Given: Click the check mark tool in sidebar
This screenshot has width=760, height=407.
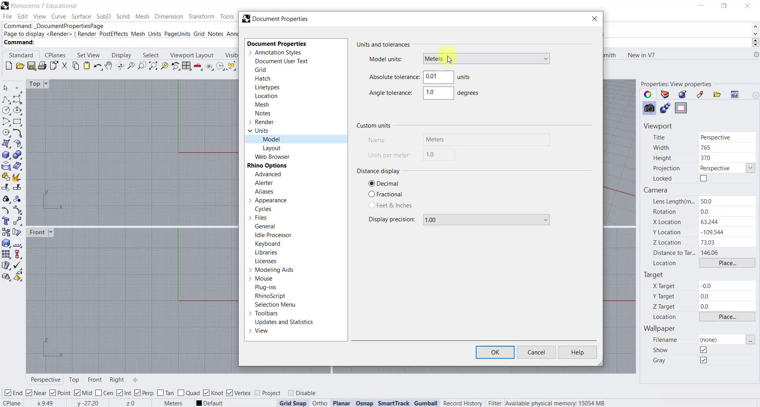Looking at the screenshot, I should 17,265.
